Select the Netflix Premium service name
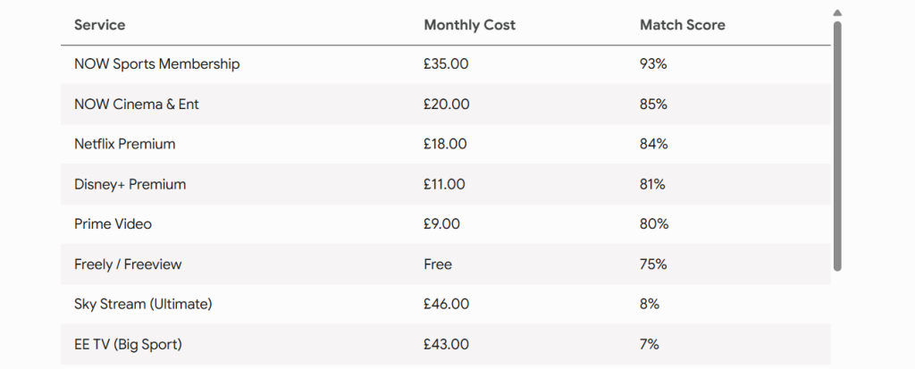Viewport: 915px width, 369px height. coord(125,144)
